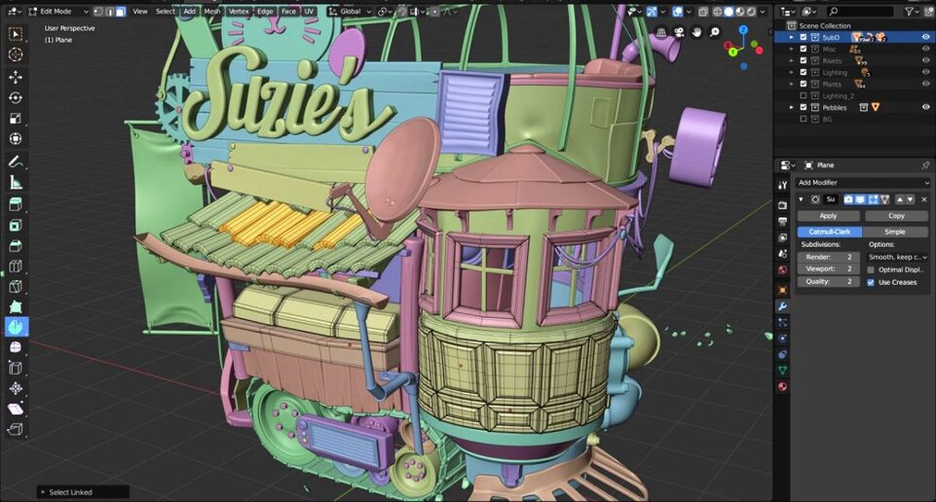Viewport: 936px width, 502px height.
Task: Select the Simple subdivision type
Action: coord(894,232)
